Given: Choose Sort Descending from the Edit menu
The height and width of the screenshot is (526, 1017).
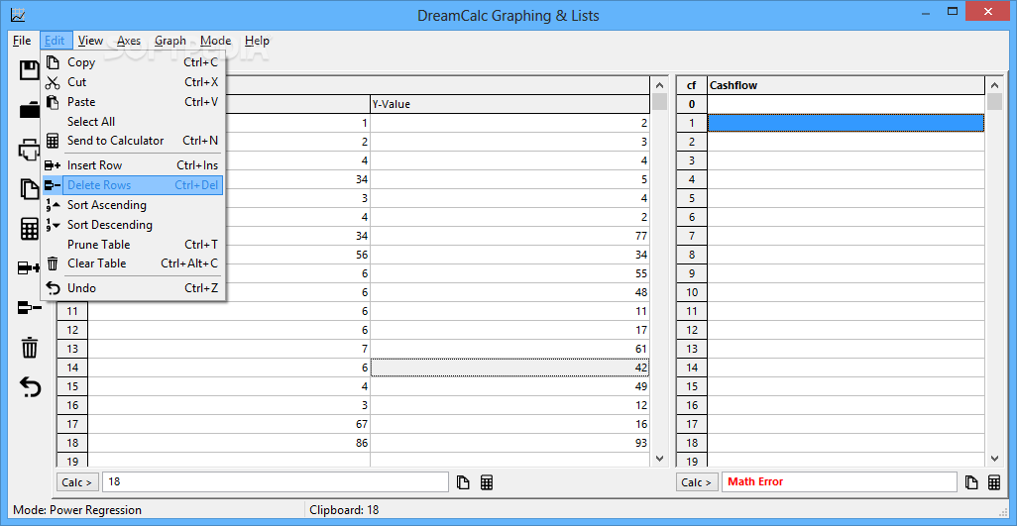Looking at the screenshot, I should [134, 225].
